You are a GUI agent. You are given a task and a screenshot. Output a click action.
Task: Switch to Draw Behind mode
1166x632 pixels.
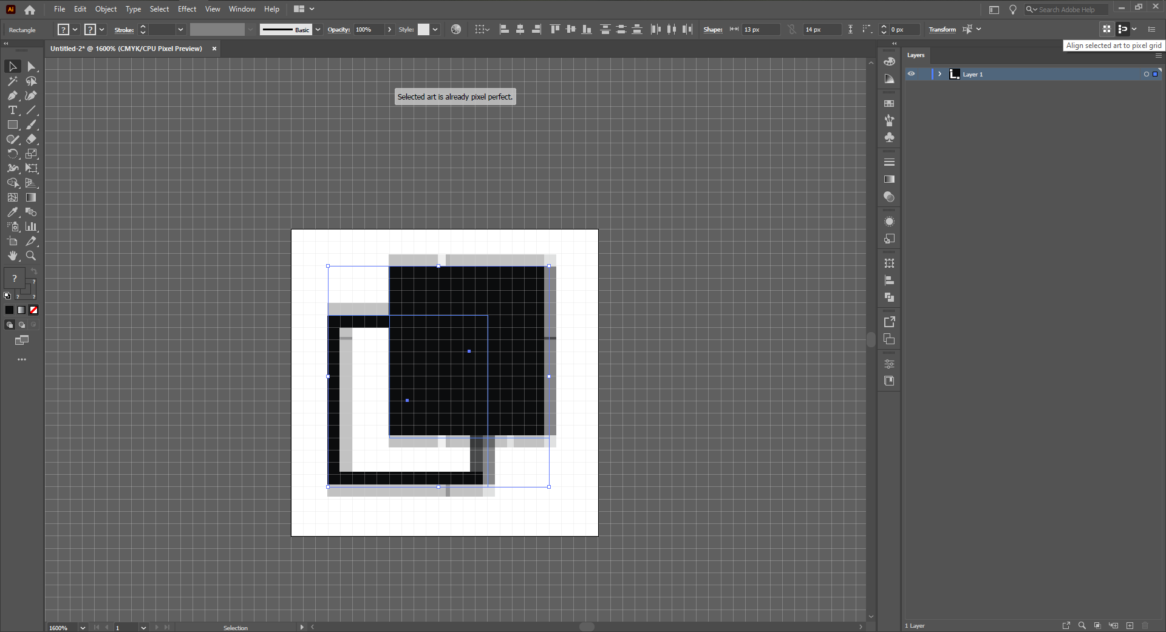[21, 325]
